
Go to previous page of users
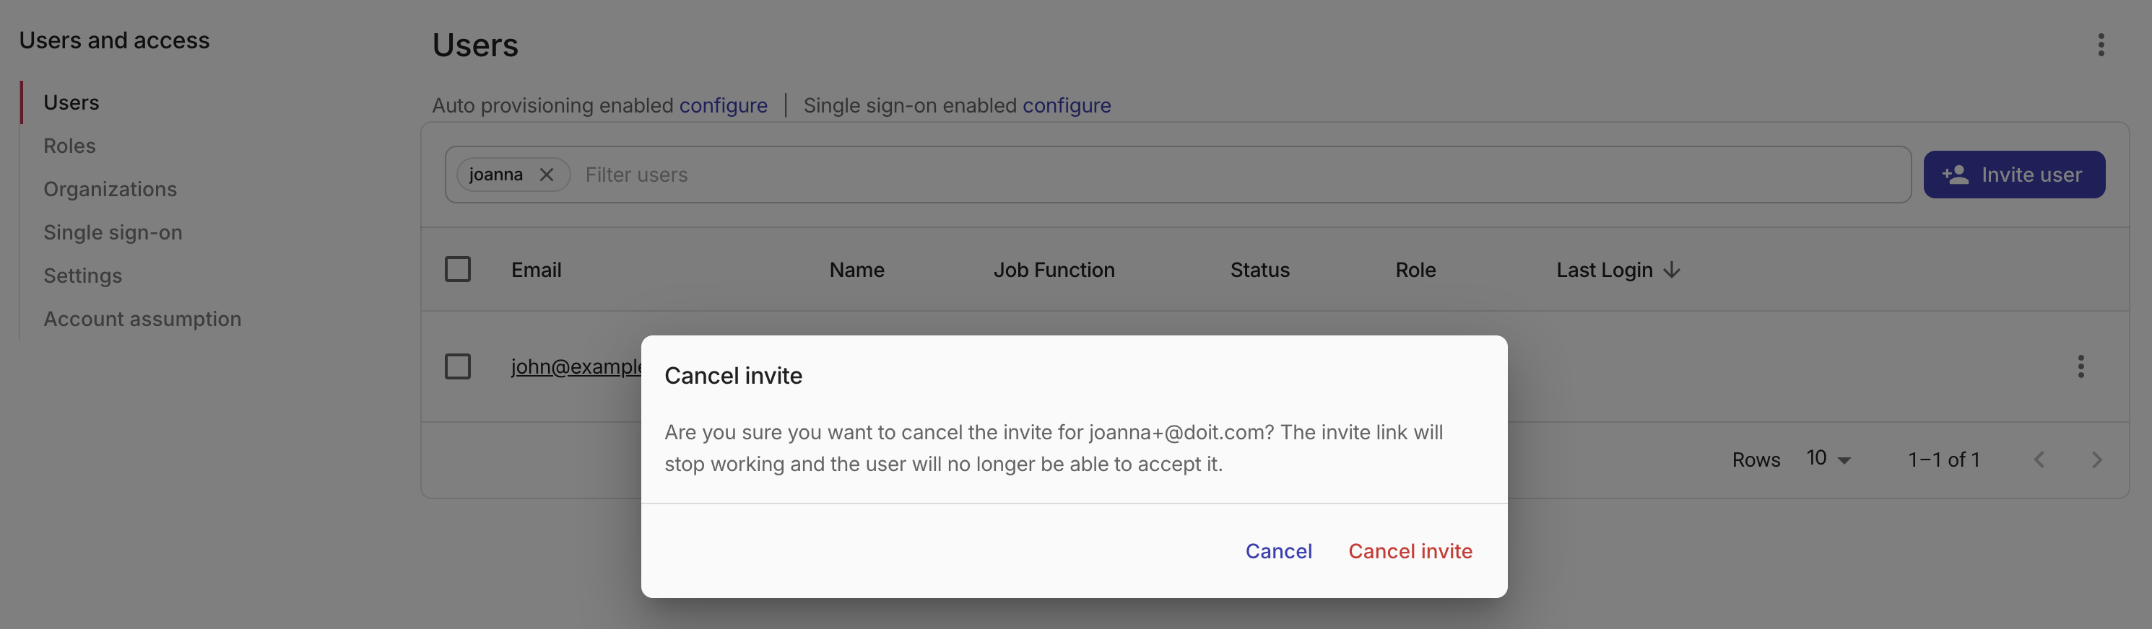pos(2039,459)
